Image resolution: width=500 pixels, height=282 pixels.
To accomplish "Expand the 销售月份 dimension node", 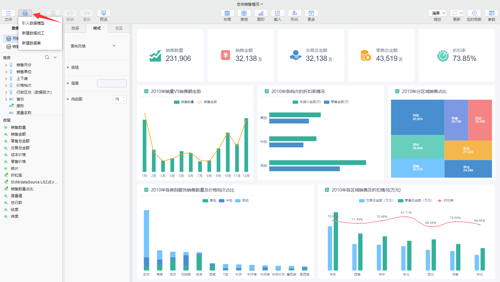I will [x=6, y=65].
